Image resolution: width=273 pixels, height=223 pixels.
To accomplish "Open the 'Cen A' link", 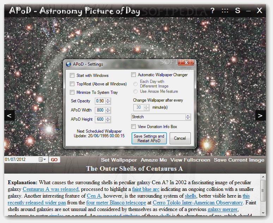I will 94,196.
